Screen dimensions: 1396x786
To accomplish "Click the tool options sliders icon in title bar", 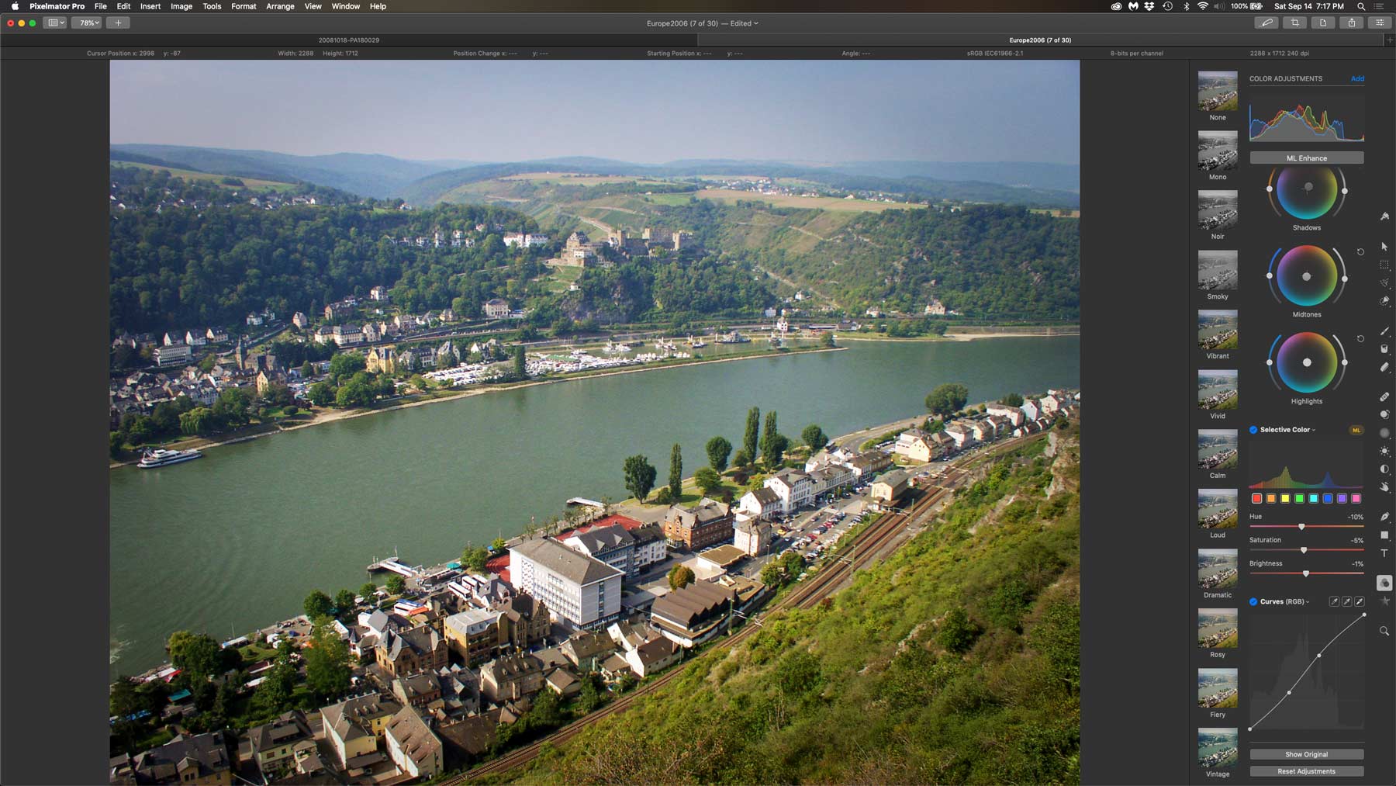I will pyautogui.click(x=1380, y=23).
